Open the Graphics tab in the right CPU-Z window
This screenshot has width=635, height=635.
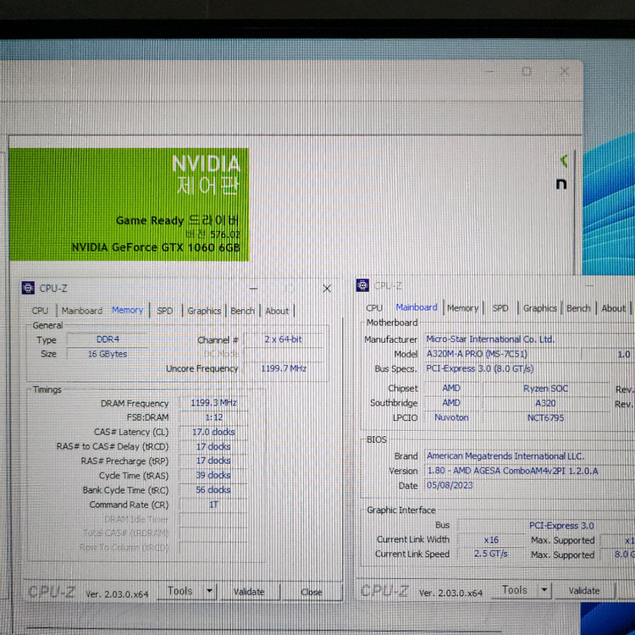[x=540, y=308]
